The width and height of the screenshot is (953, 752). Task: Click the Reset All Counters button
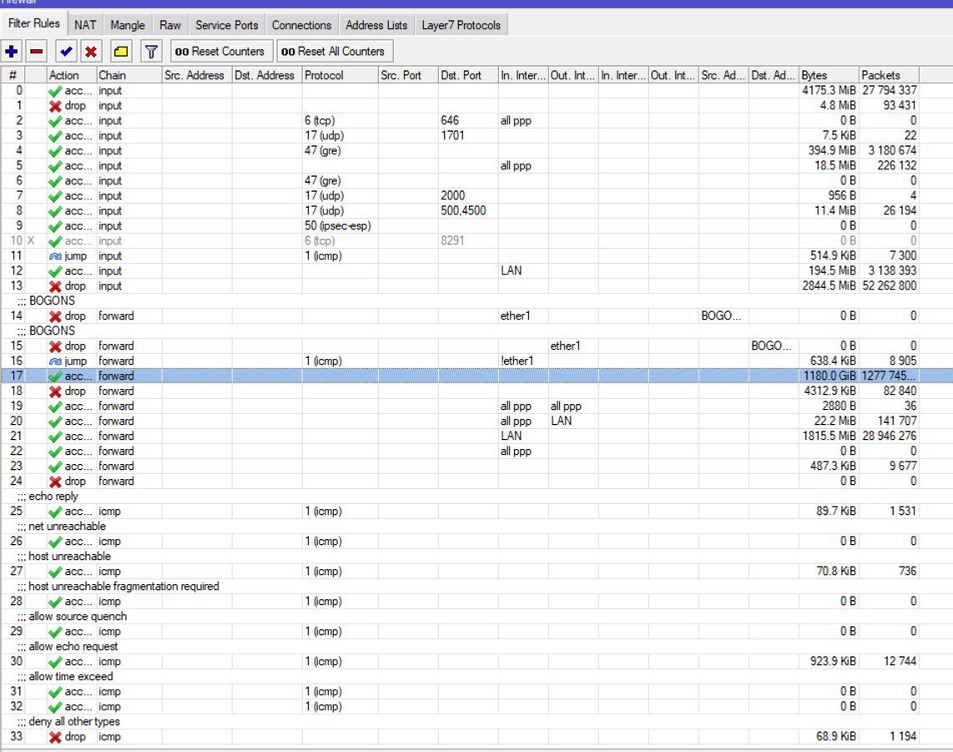(x=335, y=52)
